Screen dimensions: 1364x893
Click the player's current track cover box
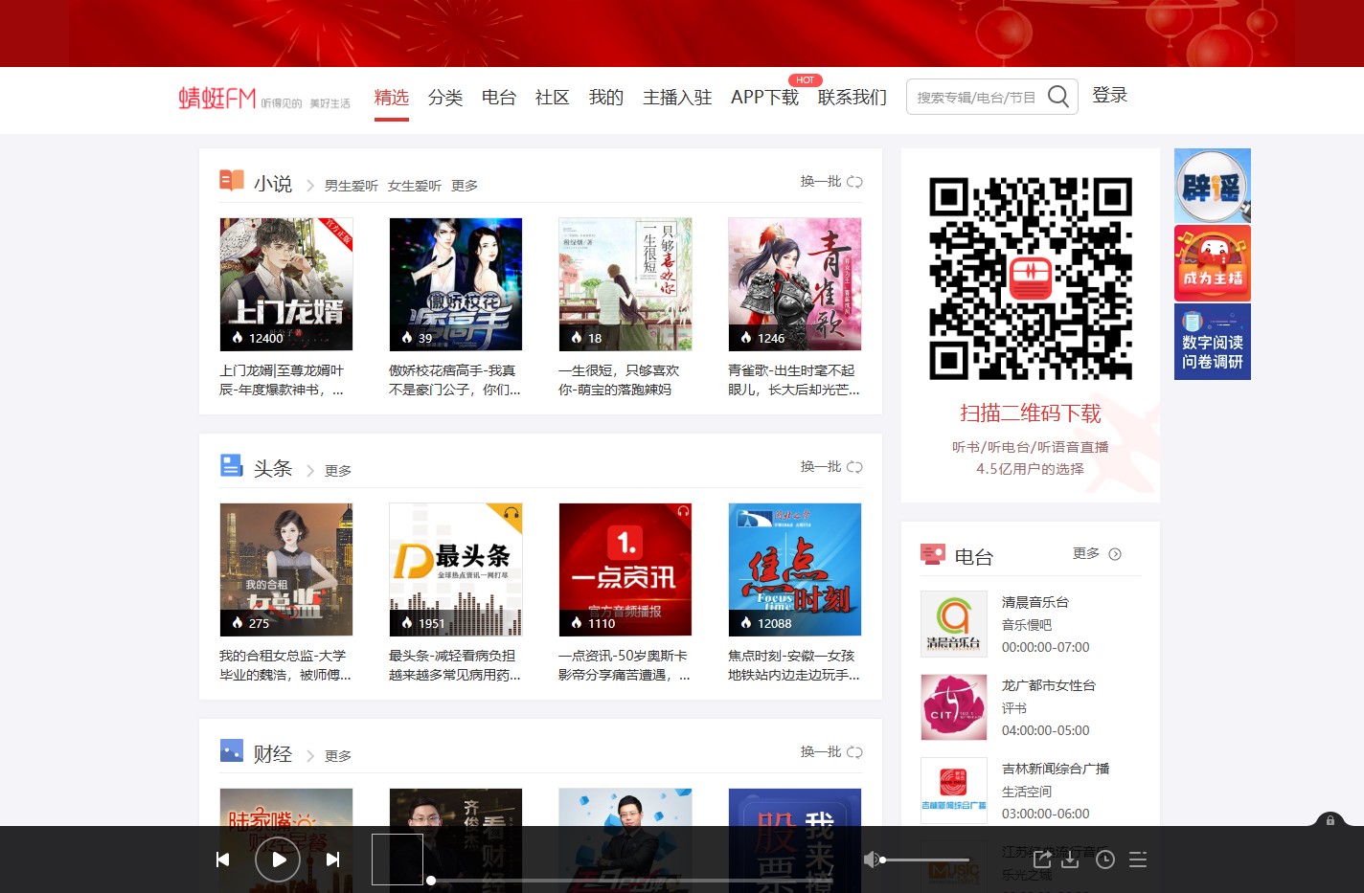point(398,860)
